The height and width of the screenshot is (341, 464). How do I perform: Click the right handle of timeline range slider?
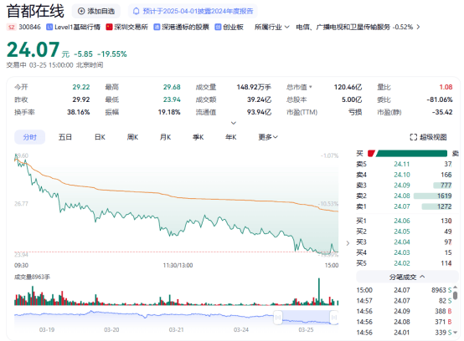pos(334,318)
